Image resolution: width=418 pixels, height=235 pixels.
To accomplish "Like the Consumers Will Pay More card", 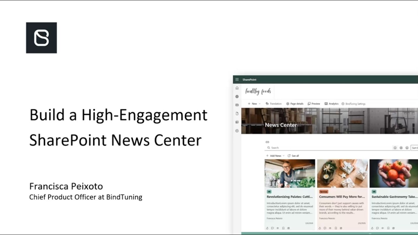I will pos(320,228).
